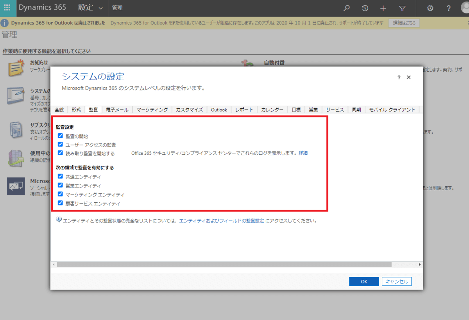
Task: Open the マーケティング tab
Action: [x=152, y=110]
